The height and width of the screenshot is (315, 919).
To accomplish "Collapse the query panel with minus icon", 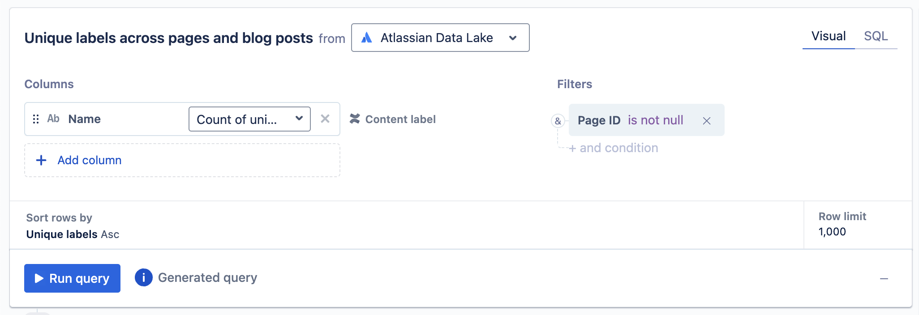I will point(884,279).
